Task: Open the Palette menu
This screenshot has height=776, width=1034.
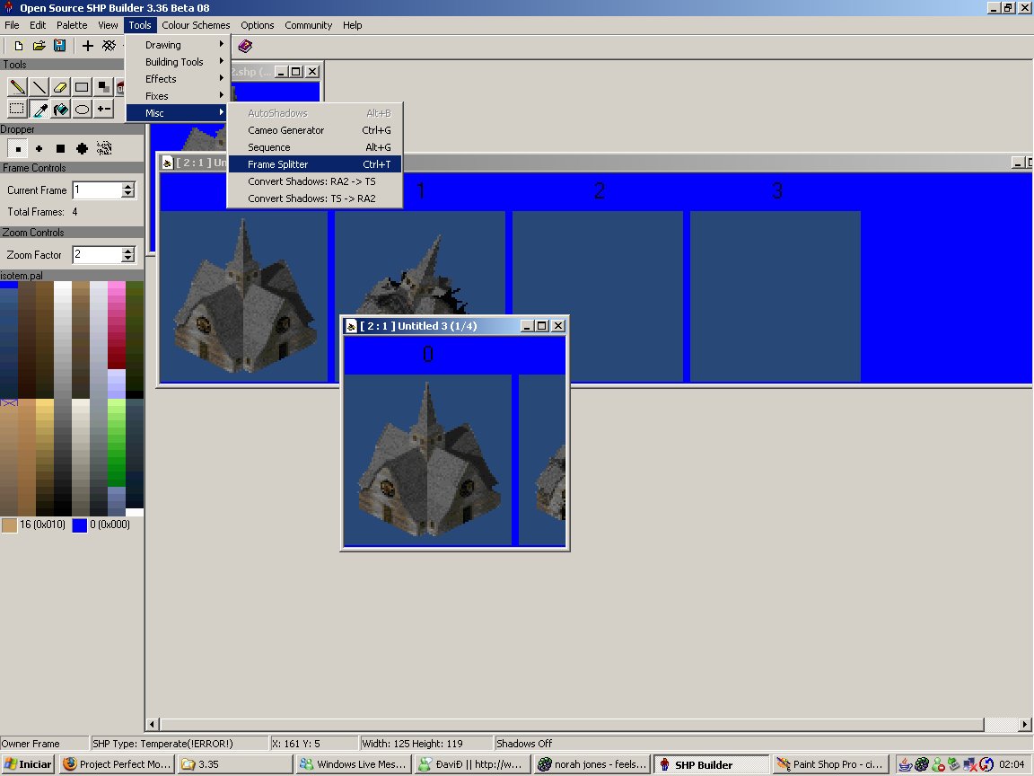Action: pyautogui.click(x=71, y=25)
